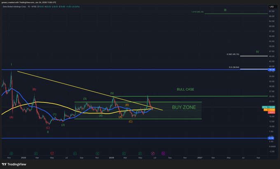
Task: Click the green earnings marker near May 2026
Action: click(140, 153)
